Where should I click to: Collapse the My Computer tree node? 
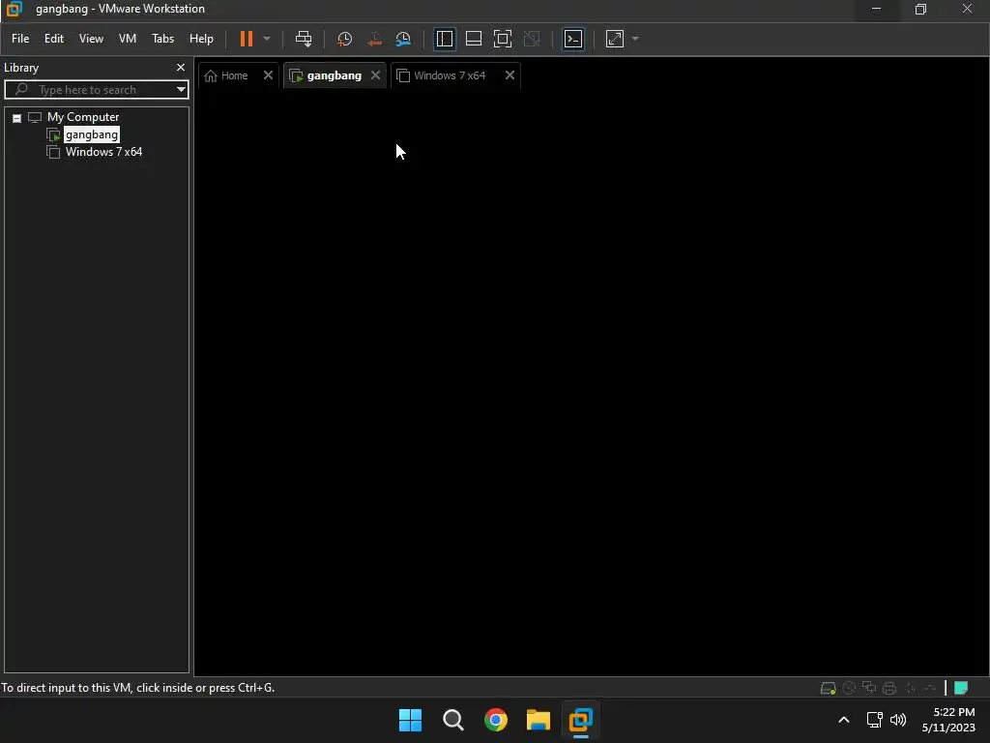17,118
